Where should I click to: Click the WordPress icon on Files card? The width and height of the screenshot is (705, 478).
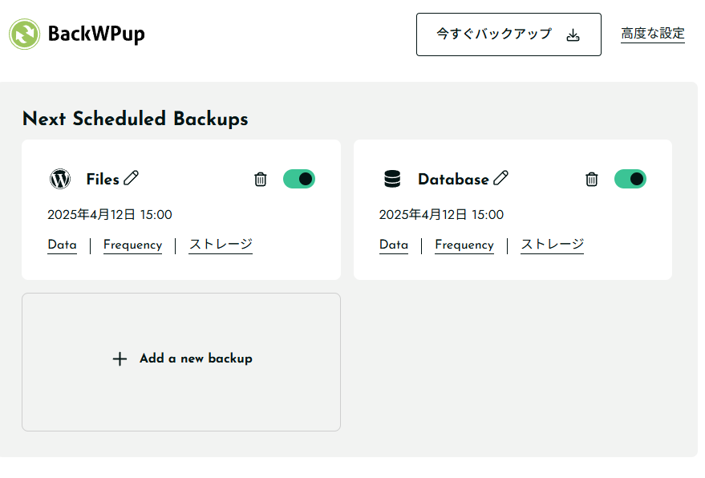click(x=60, y=179)
